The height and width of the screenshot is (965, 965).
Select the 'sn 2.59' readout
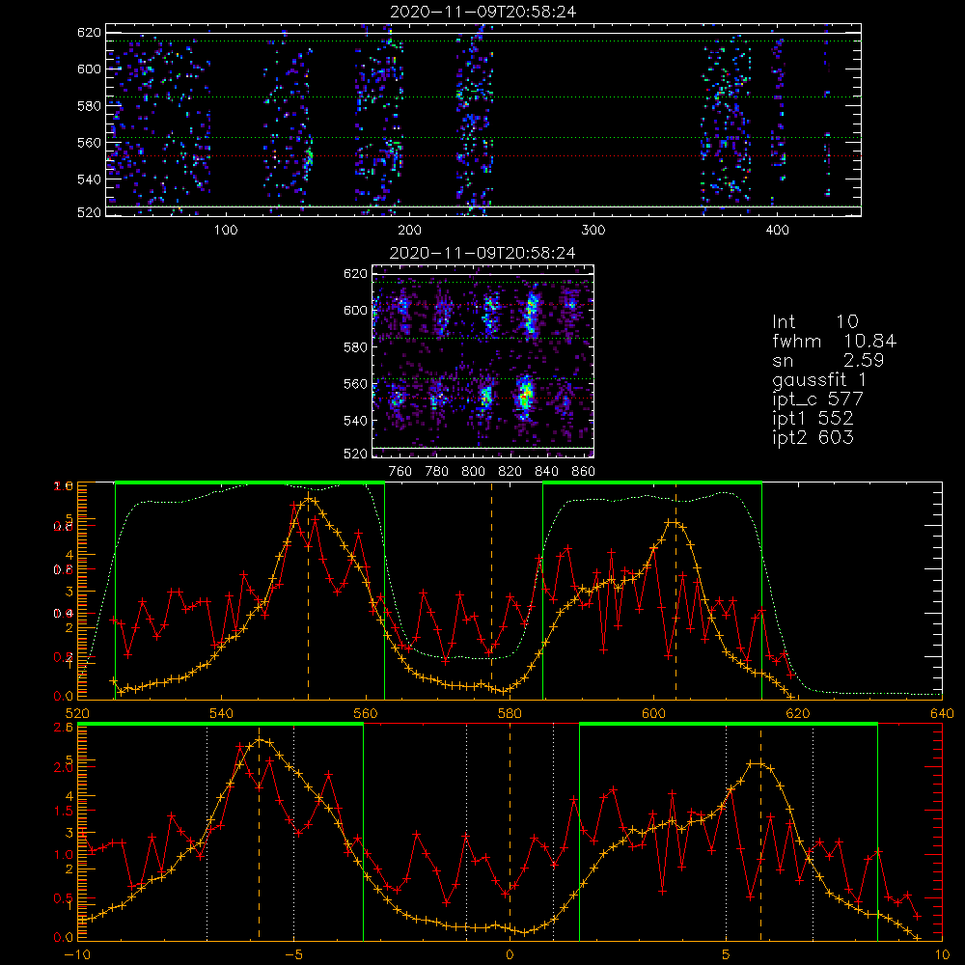pyautogui.click(x=828, y=360)
